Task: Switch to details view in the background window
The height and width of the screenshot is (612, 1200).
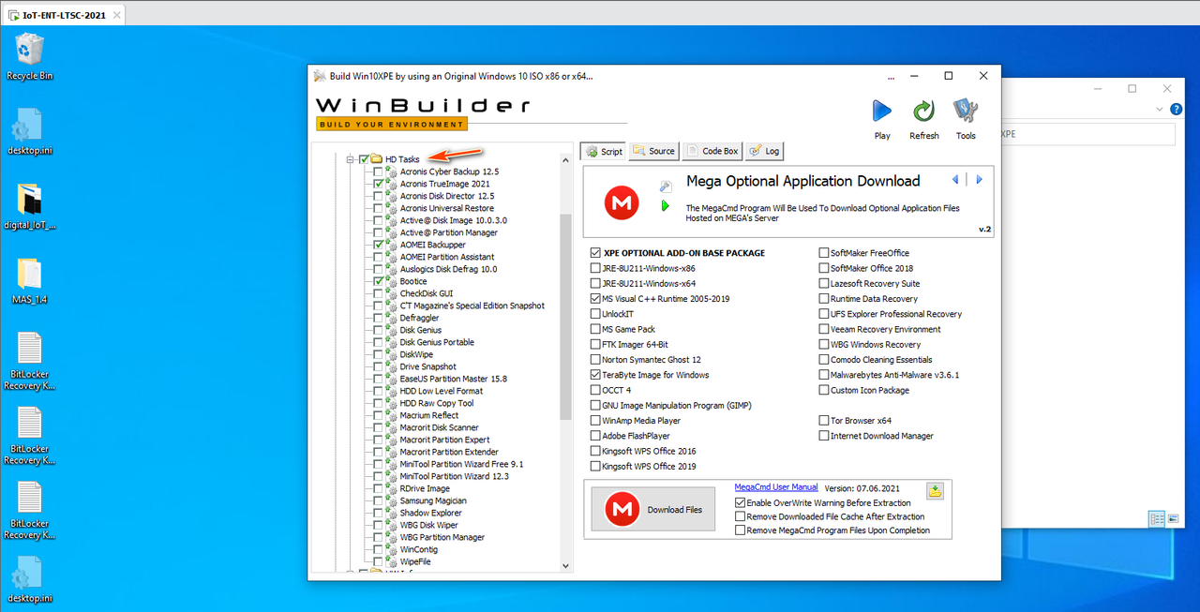Action: click(1157, 518)
